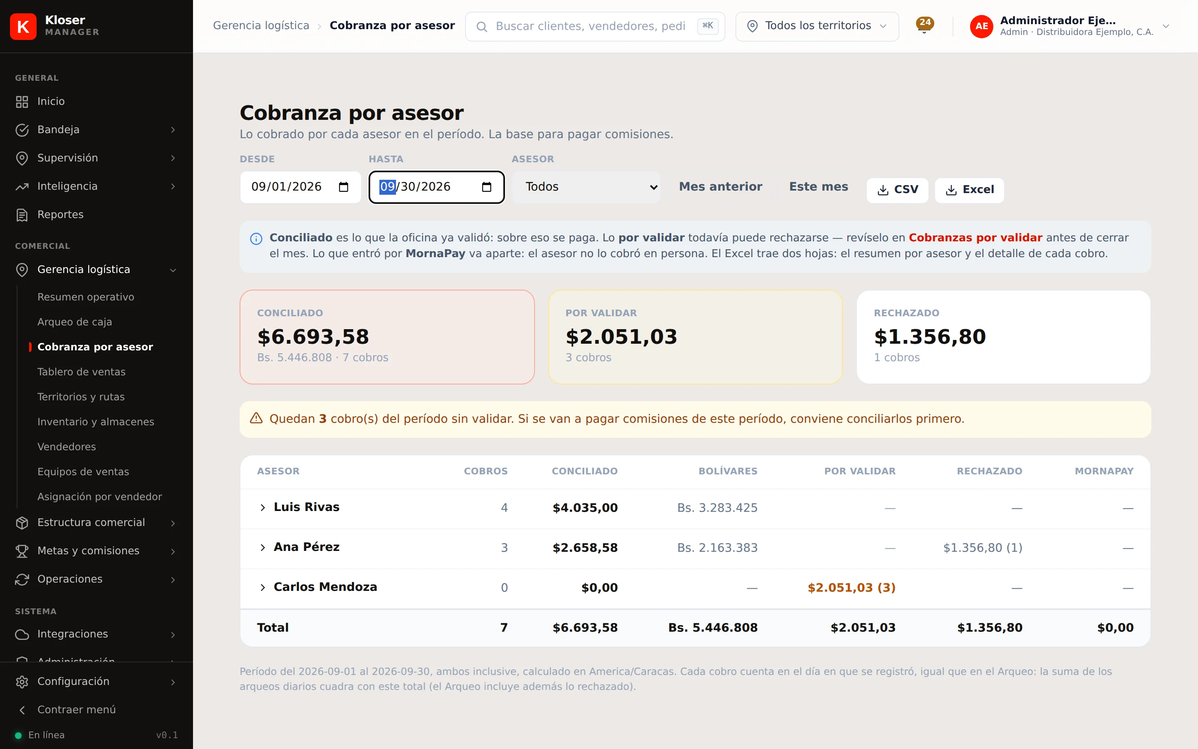Click the Supervisión pin icon
Image resolution: width=1198 pixels, height=749 pixels.
22,158
